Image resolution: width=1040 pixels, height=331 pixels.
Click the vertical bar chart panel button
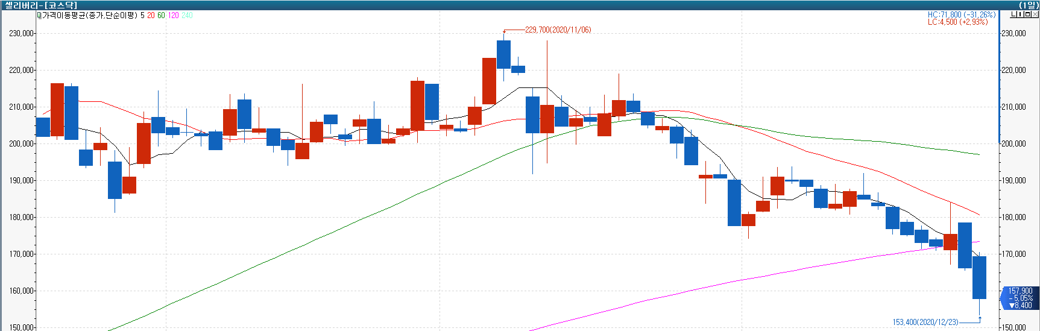pyautogui.click(x=1020, y=14)
